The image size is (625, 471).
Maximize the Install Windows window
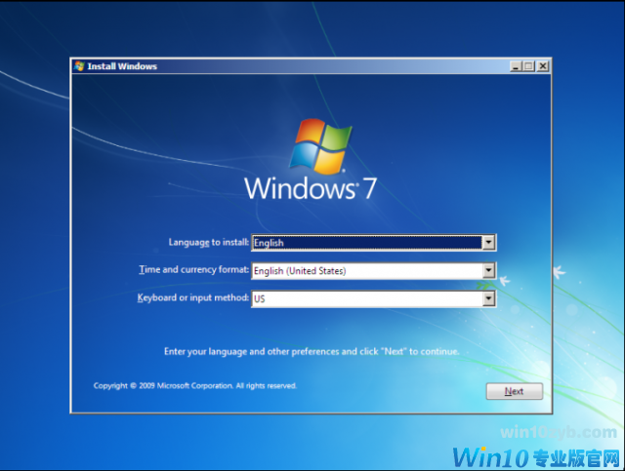(529, 66)
